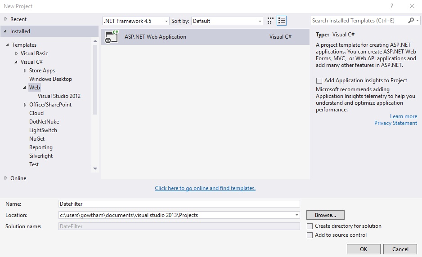
Task: Select the Reporting template category
Action: pyautogui.click(x=41, y=147)
